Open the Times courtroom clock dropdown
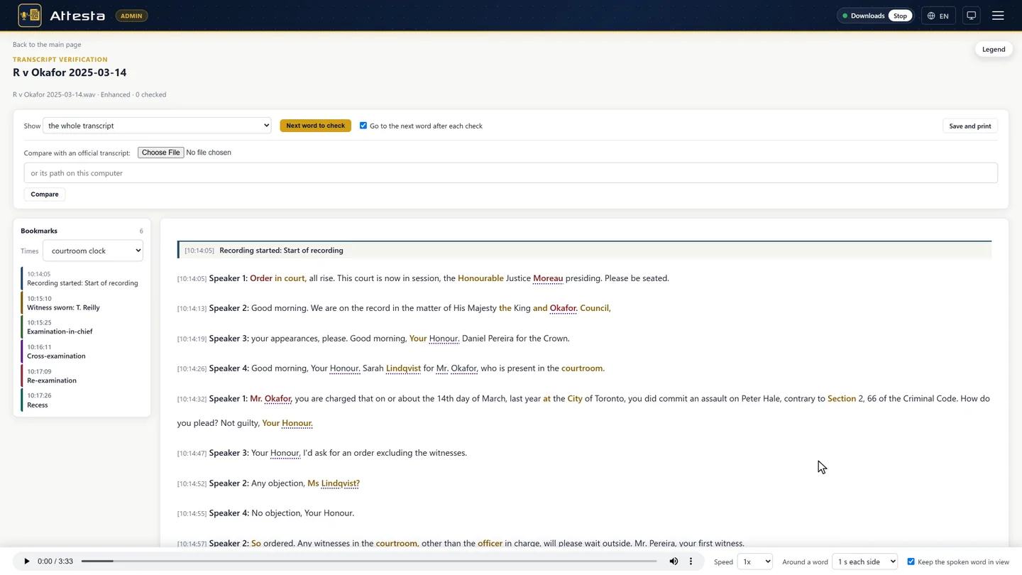Image resolution: width=1022 pixels, height=575 pixels. 93,251
